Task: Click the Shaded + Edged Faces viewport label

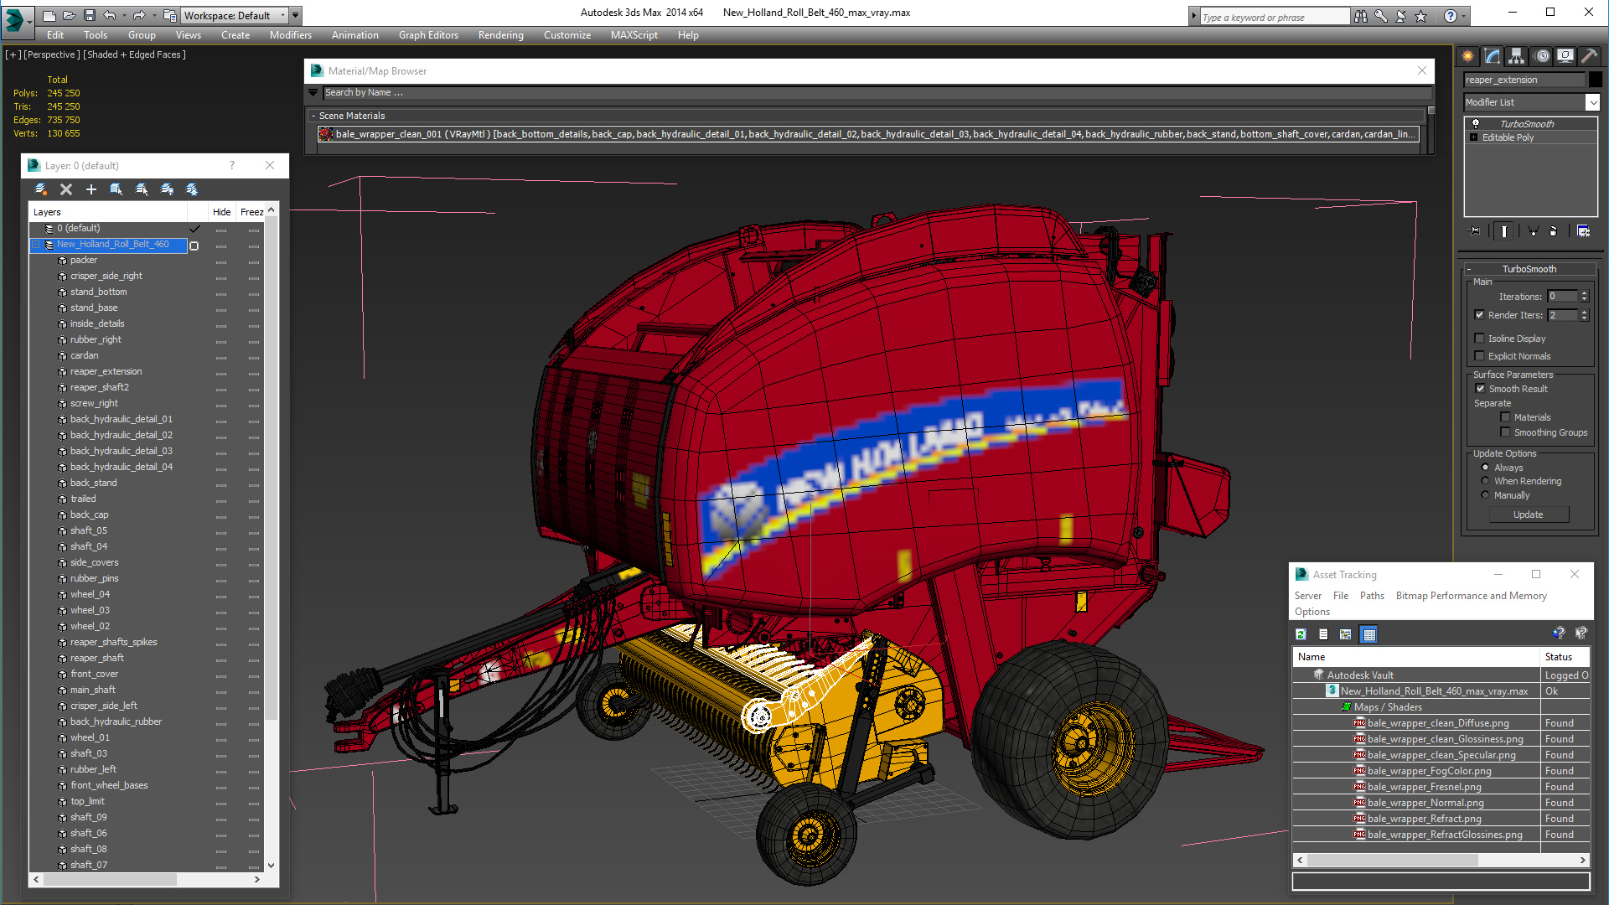Action: (134, 54)
